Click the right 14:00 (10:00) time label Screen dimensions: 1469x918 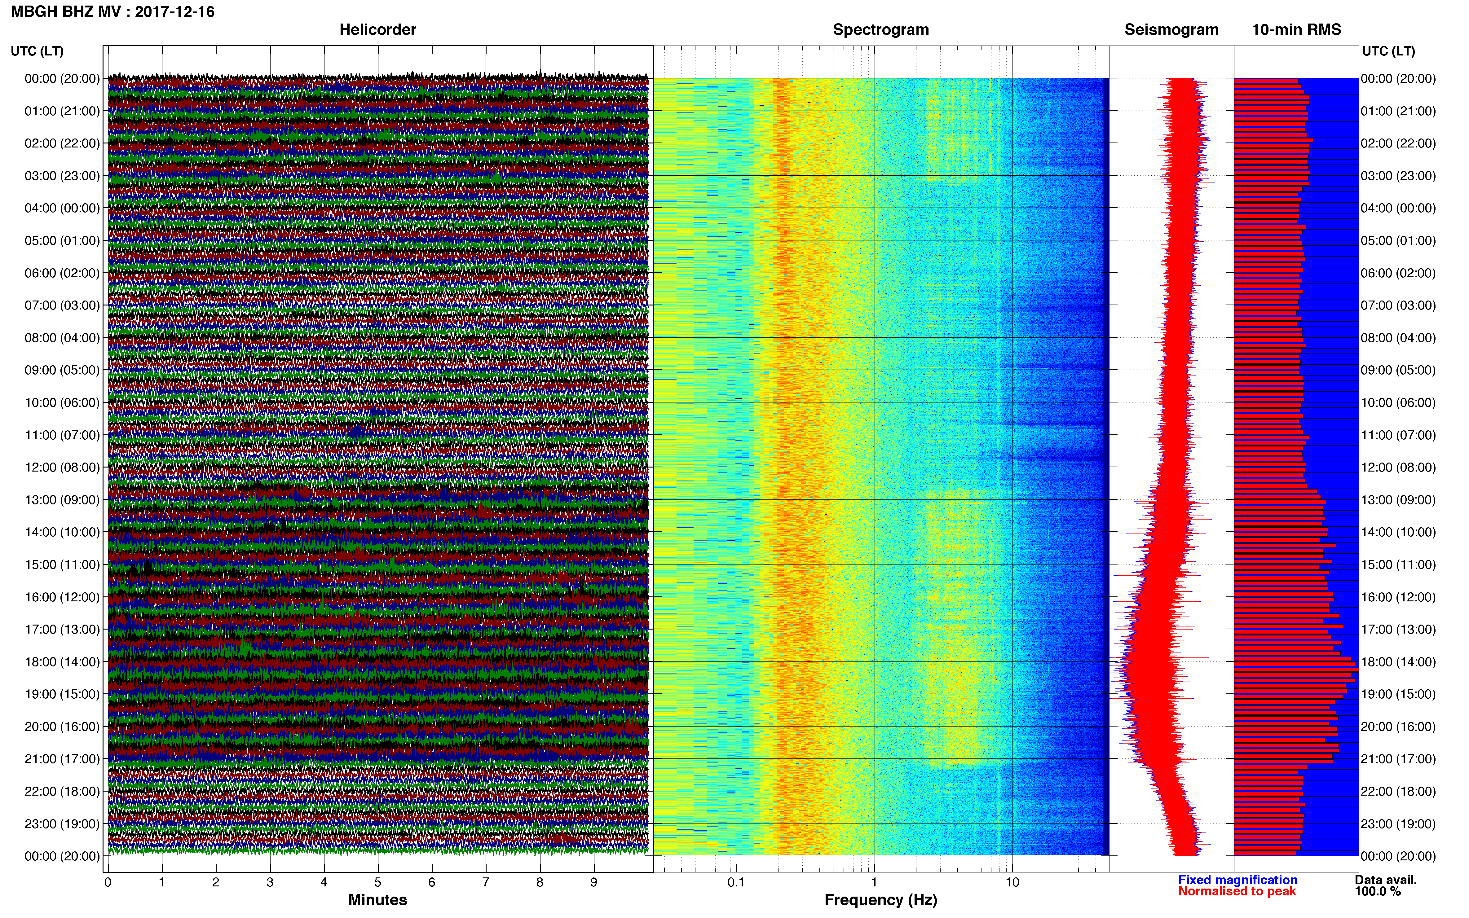click(x=1398, y=533)
